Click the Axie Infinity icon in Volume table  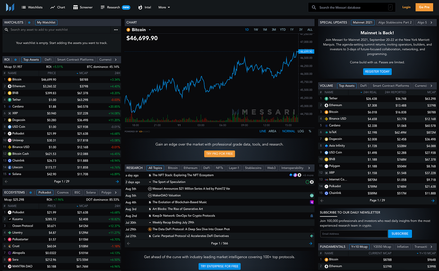click(326, 146)
